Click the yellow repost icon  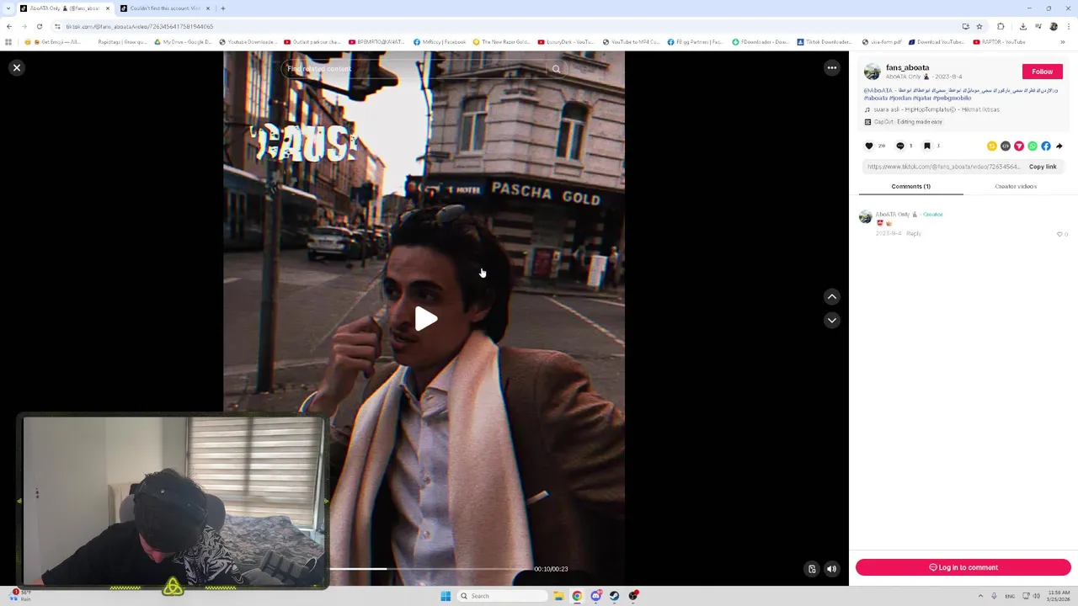coord(992,146)
